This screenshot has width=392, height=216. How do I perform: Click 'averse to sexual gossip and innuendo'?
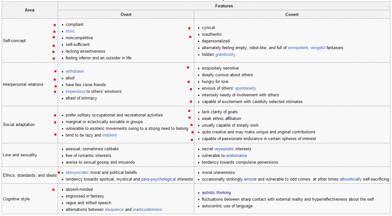click(100, 162)
